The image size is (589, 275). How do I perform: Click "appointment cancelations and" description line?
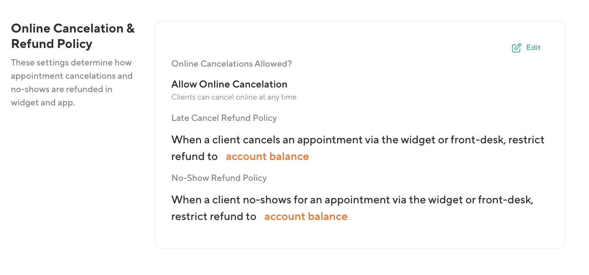click(72, 76)
